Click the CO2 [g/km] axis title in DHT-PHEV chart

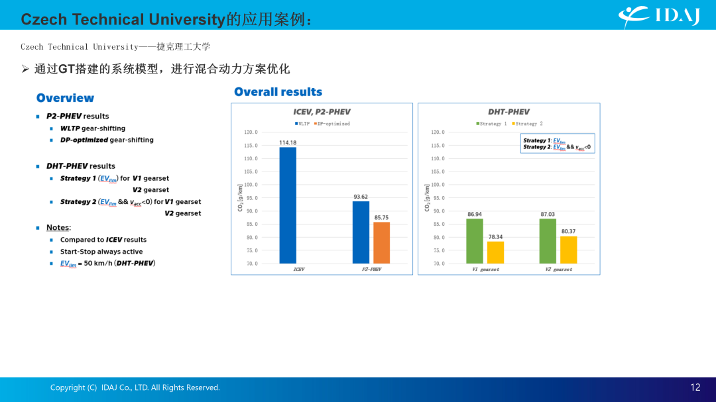click(427, 197)
